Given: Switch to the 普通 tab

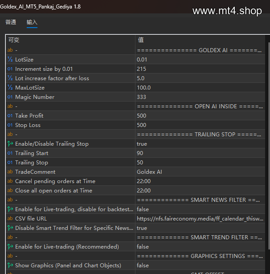Looking at the screenshot, I should coord(11,22).
